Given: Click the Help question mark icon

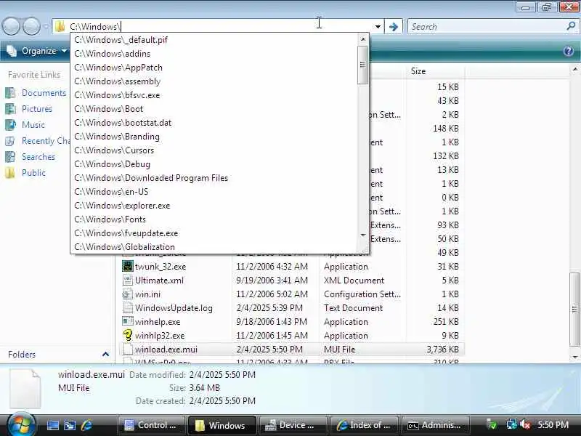Looking at the screenshot, I should coord(569,51).
